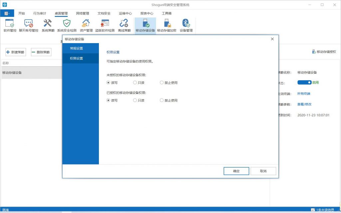The image size is (341, 213).
Task: Switch to the 网络管理 ribbon tab
Action: coord(83,14)
